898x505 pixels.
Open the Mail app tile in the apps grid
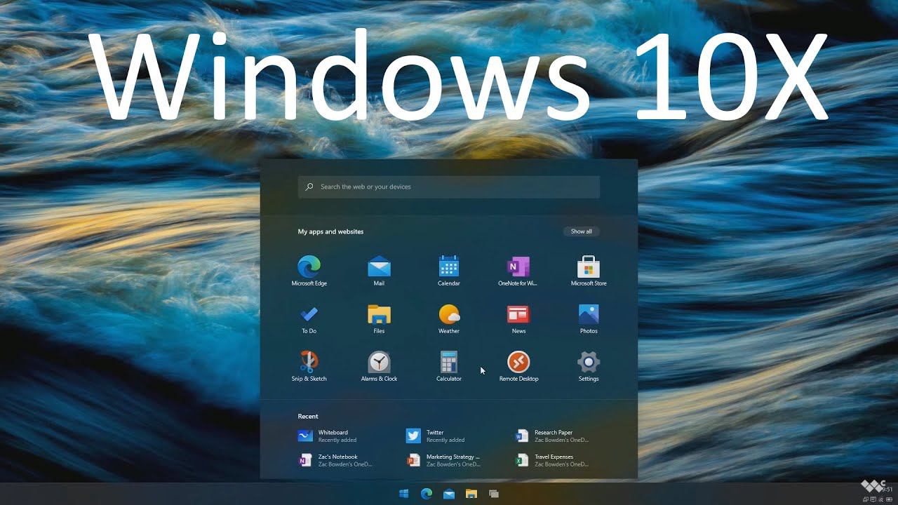click(379, 271)
